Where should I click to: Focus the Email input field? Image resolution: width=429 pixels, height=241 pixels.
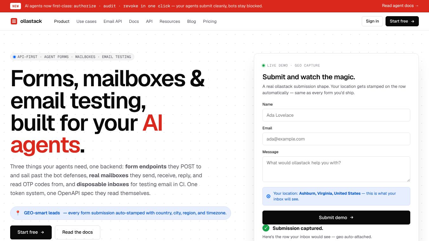336,139
